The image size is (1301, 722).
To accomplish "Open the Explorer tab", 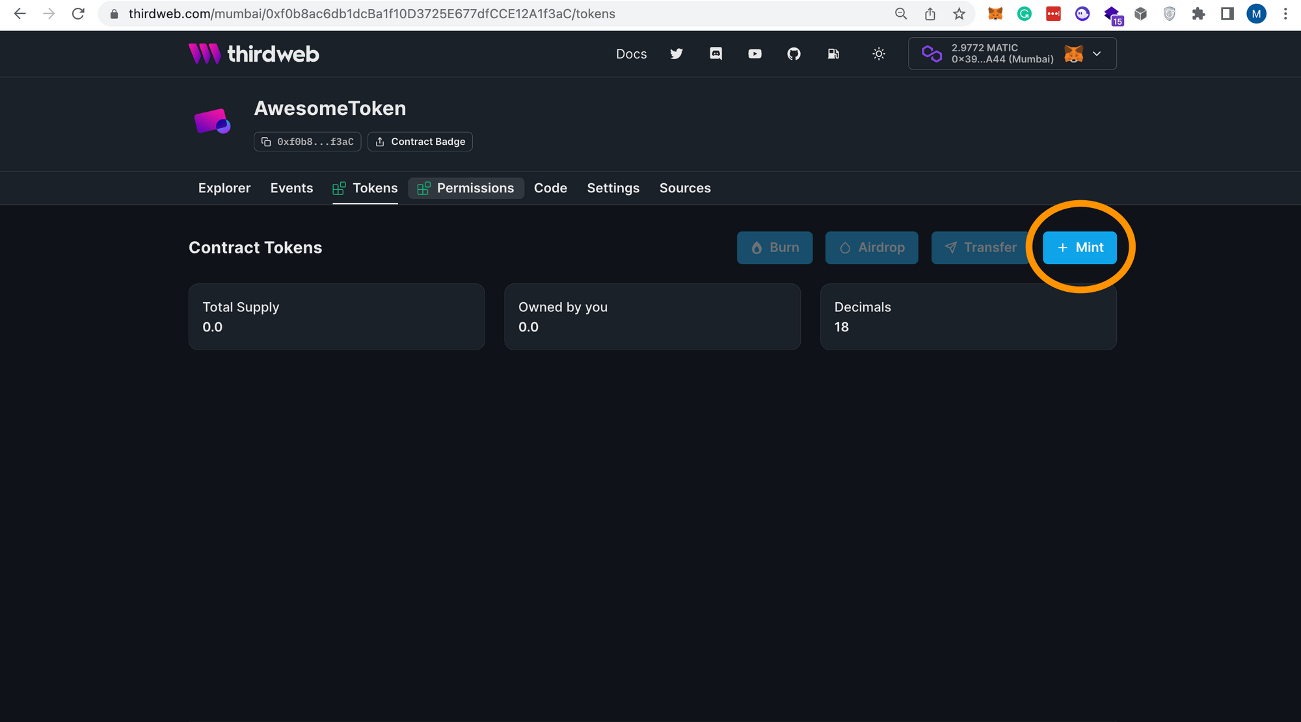I will pyautogui.click(x=224, y=188).
